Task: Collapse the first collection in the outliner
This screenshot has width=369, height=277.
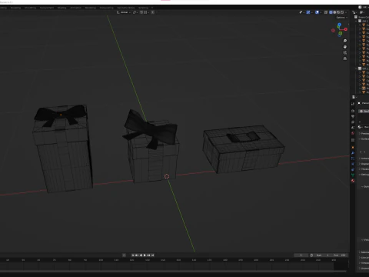Action: pyautogui.click(x=357, y=21)
